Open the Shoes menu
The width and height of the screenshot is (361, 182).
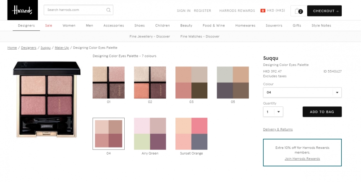tap(139, 26)
